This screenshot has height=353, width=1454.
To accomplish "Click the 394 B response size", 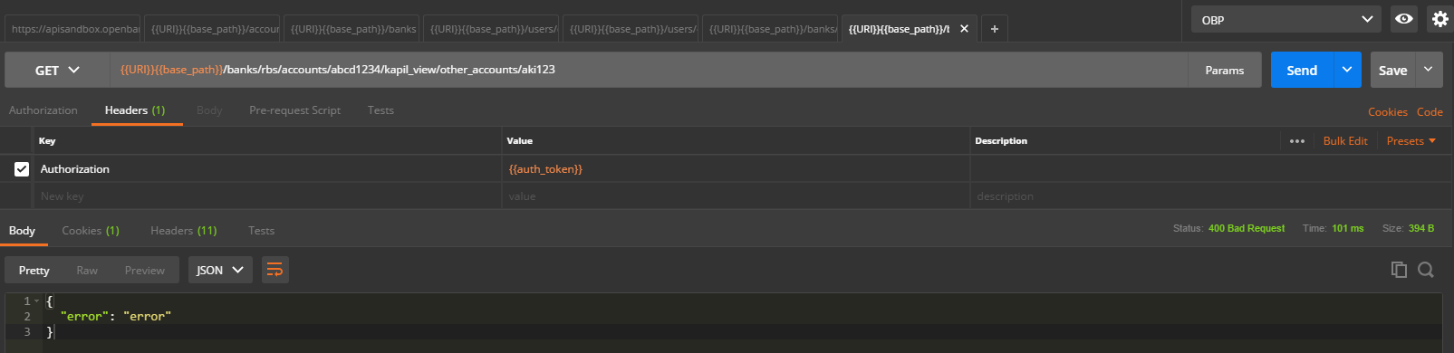I will click(x=1421, y=229).
